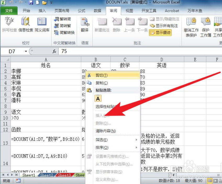Choose 清除内容(N) in context menu
This screenshot has height=184, width=222.
[113, 131]
